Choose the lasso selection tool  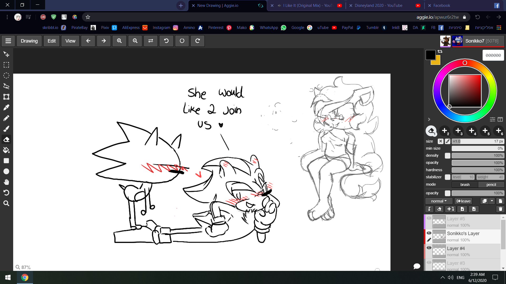(x=6, y=86)
